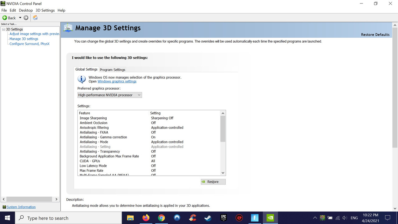
Task: Click the Windows Start button
Action: coord(7,218)
